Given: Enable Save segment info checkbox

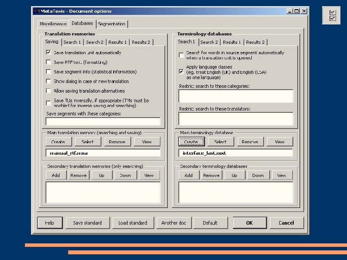Looking at the screenshot, I should coord(48,72).
